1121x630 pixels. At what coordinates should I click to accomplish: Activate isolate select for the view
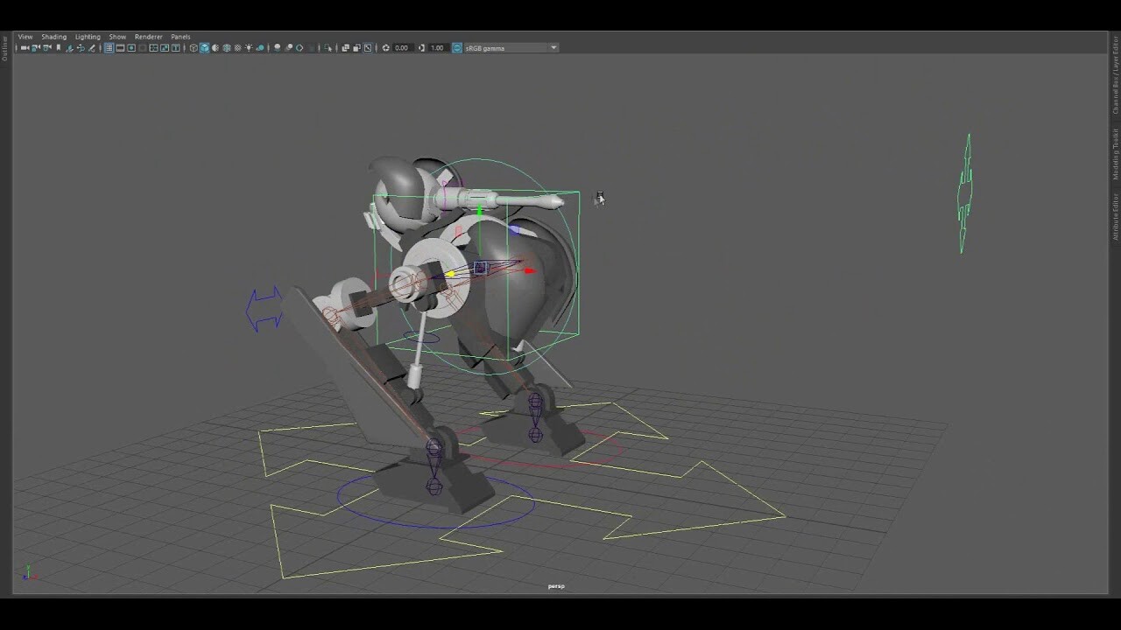pos(327,48)
